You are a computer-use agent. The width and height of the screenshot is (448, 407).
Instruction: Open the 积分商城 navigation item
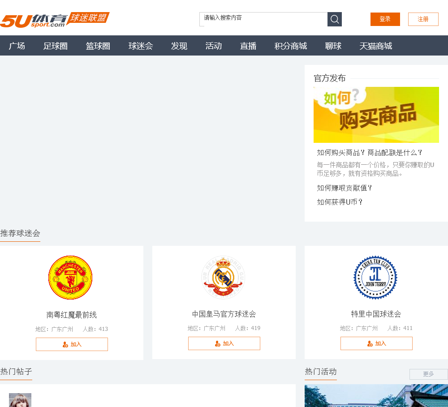coord(291,46)
